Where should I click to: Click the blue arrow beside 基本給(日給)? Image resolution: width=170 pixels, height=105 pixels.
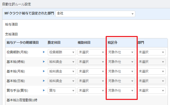(x=44, y=81)
